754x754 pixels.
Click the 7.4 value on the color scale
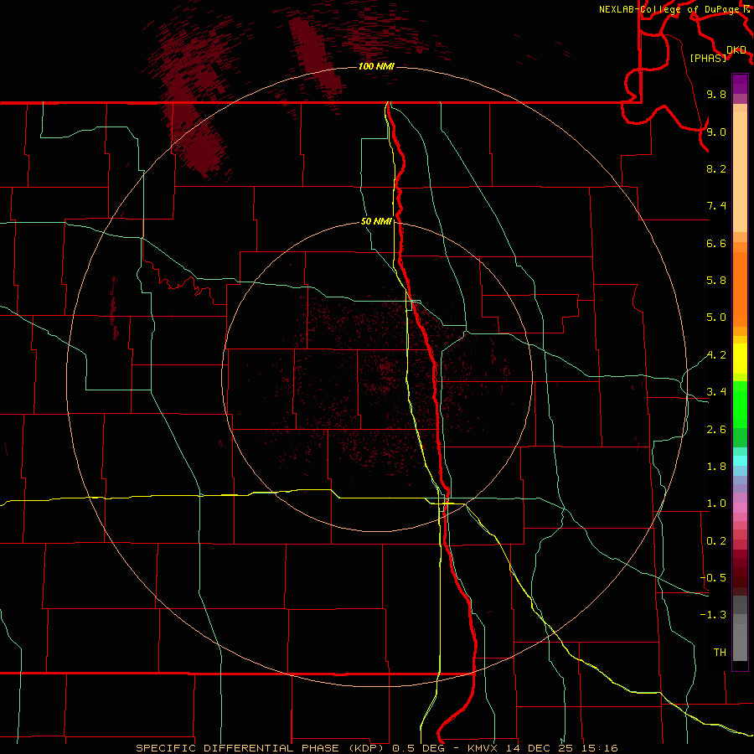[x=716, y=206]
